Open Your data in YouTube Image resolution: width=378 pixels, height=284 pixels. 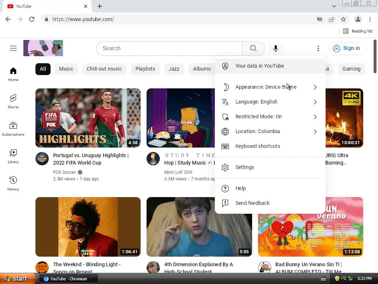click(x=270, y=66)
